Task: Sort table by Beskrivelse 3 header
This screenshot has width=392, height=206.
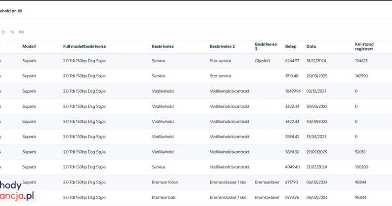Action: [265, 46]
